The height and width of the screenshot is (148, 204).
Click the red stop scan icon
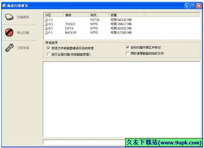click(9, 32)
